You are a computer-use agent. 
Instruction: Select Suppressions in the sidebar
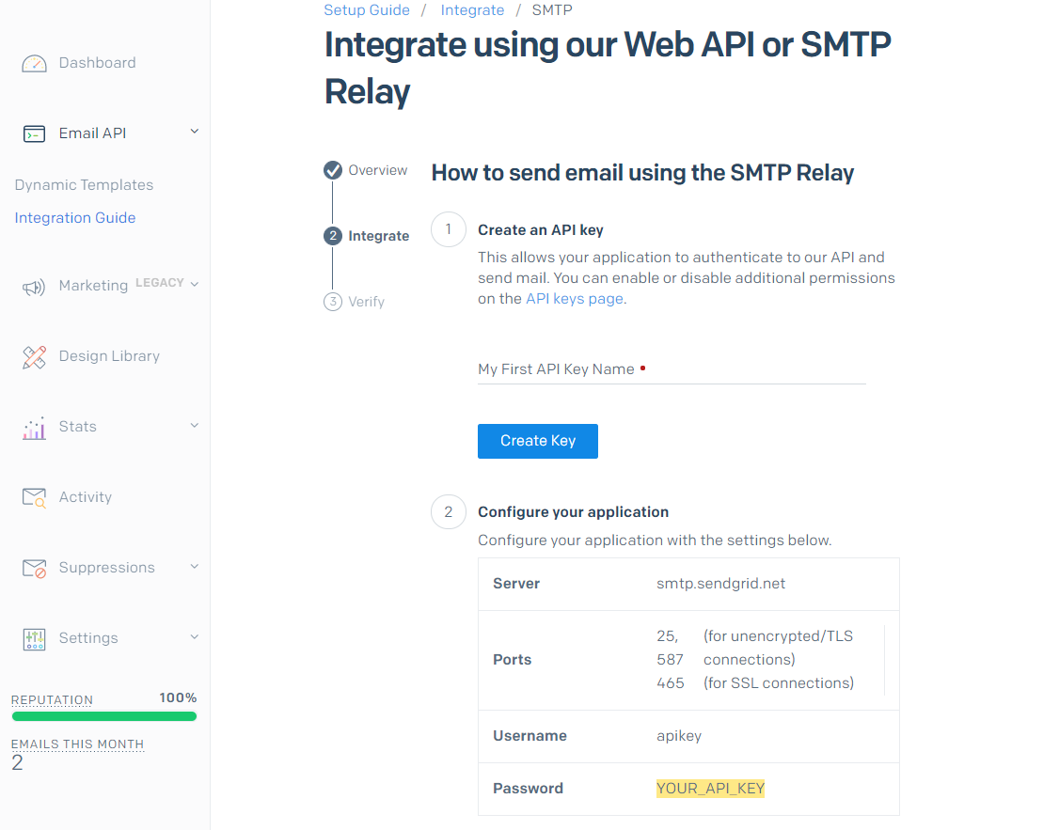(106, 568)
